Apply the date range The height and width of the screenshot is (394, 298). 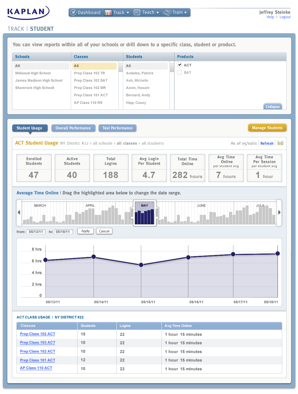tap(85, 231)
